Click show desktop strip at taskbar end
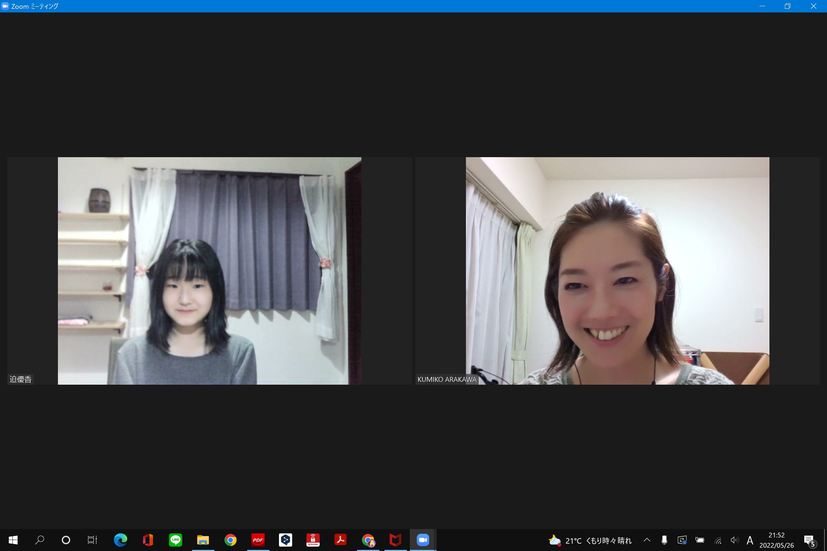827x551 pixels. click(x=825, y=540)
